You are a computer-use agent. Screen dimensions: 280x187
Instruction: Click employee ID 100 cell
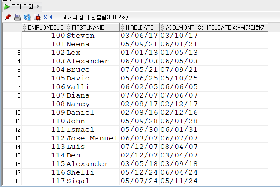click(x=44, y=36)
